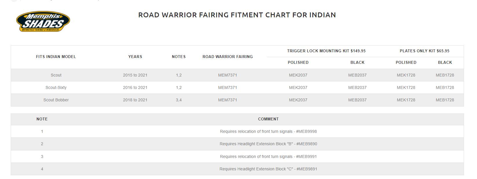Viewport: 477px width, 179px height.
Task: Select the Scout-Sixty model name cell
Action: pyautogui.click(x=56, y=87)
